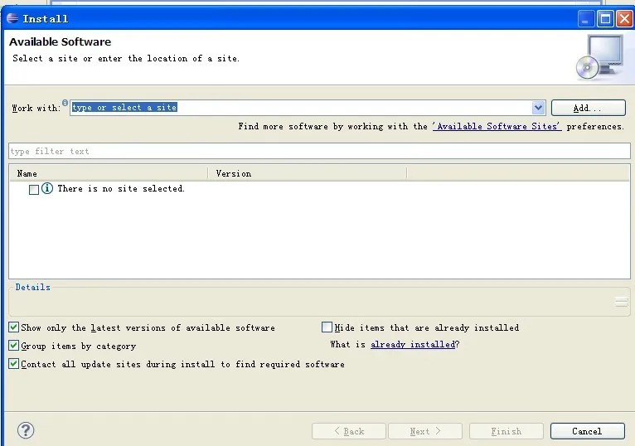Screen dimensions: 635x446
Task: Toggle Show only the latest versions checkbox
Action: click(x=14, y=327)
